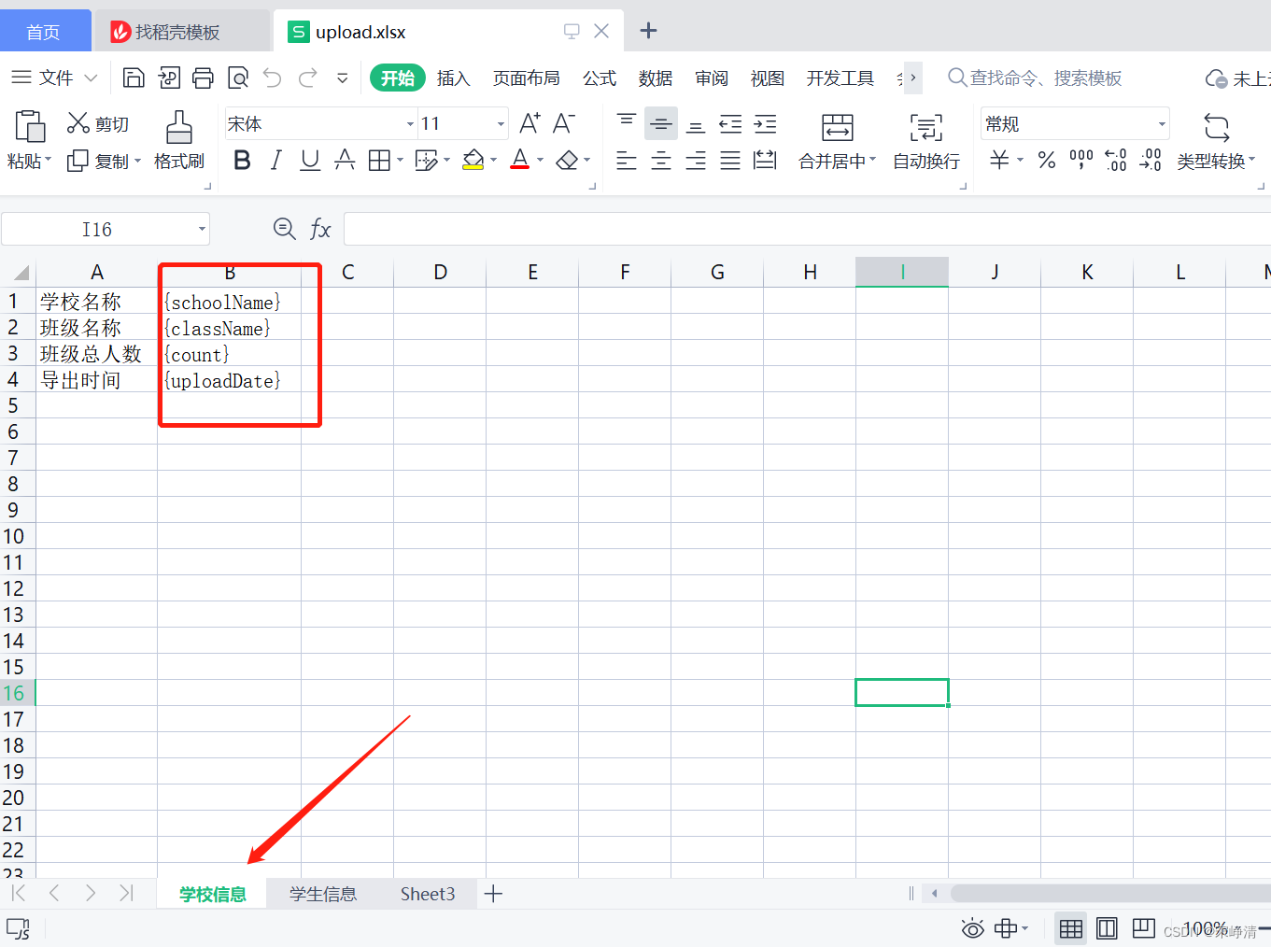Viewport: 1271px width, 947px height.
Task: Switch to the 数据 Data tab
Action: [656, 78]
